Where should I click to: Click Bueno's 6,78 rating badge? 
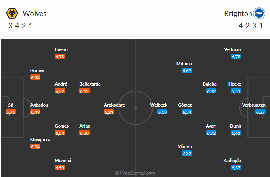tap(60, 56)
